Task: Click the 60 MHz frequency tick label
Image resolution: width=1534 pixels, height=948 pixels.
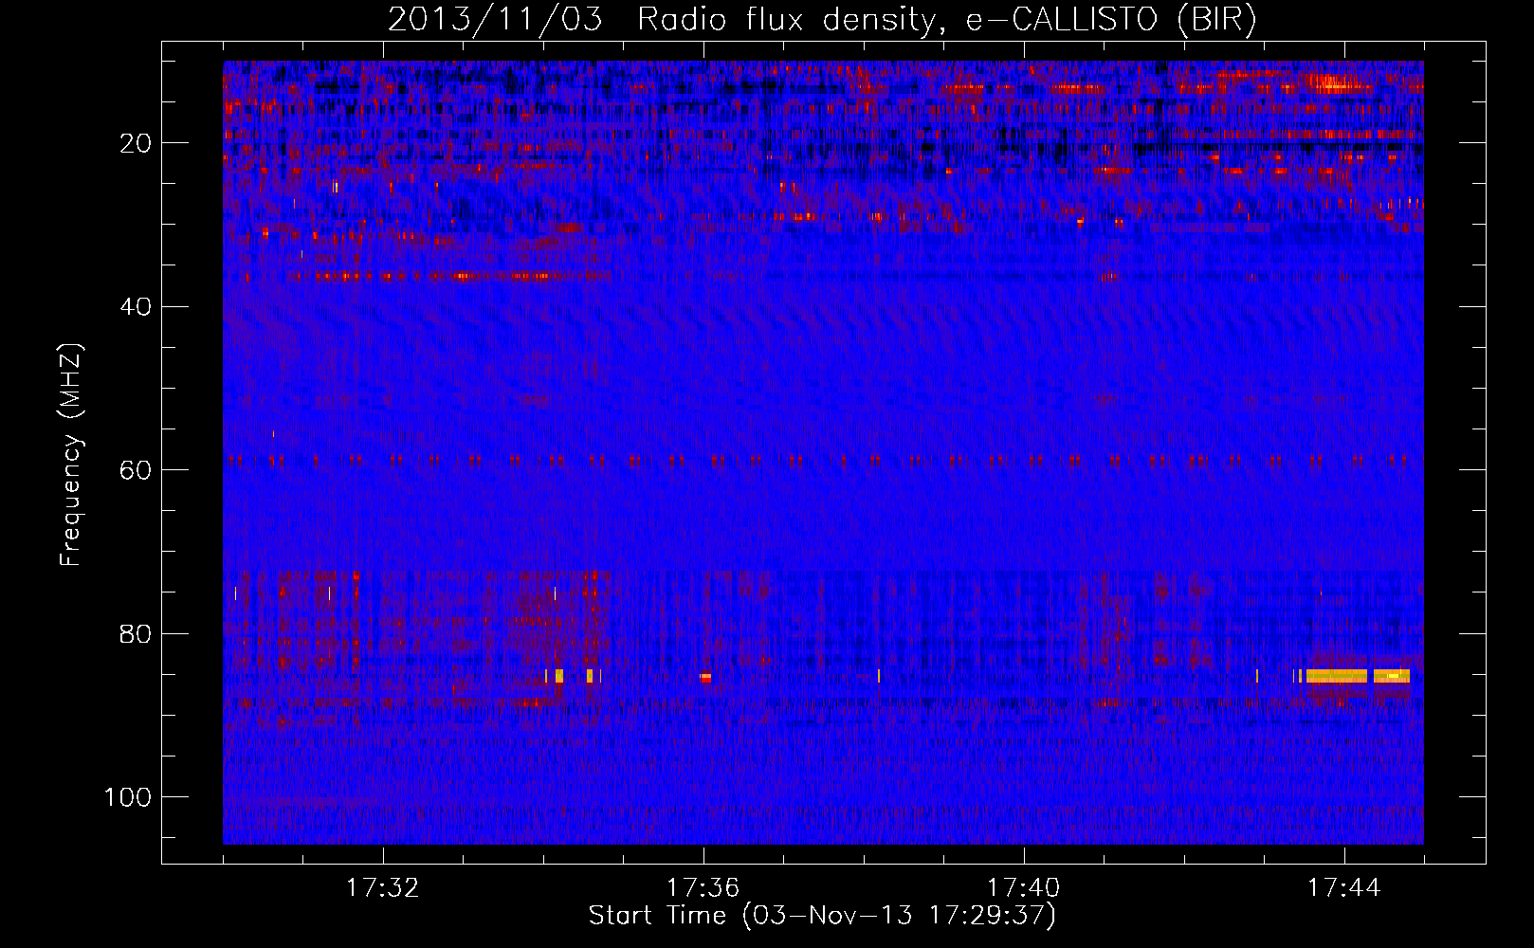Action: point(137,470)
